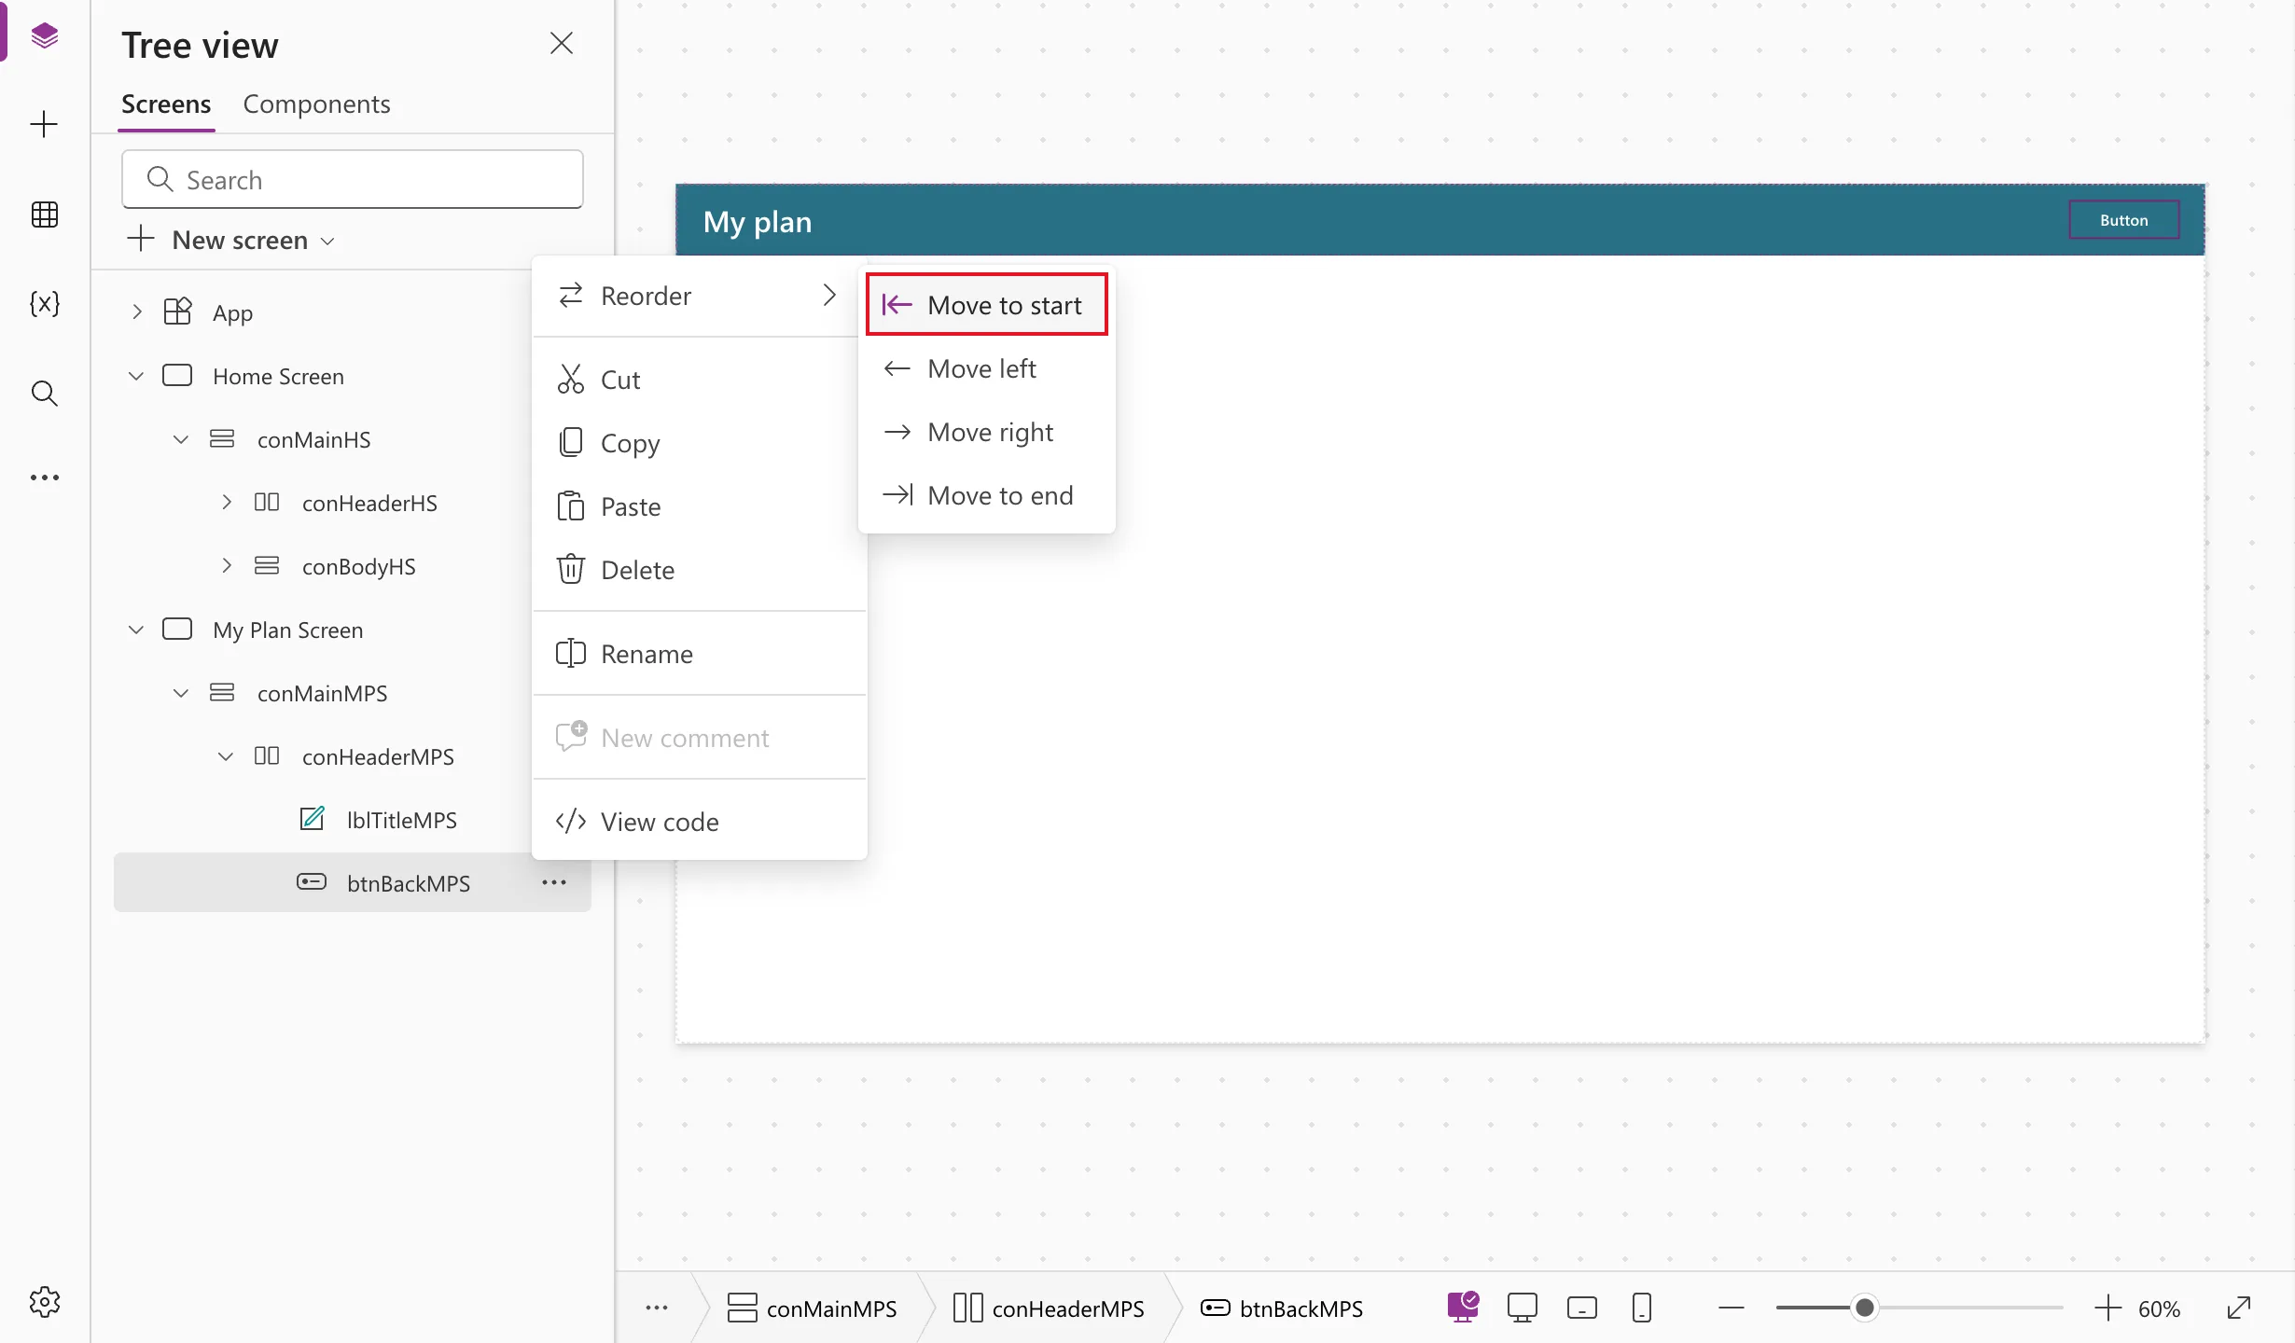Collapse the conMainHS container

point(181,438)
